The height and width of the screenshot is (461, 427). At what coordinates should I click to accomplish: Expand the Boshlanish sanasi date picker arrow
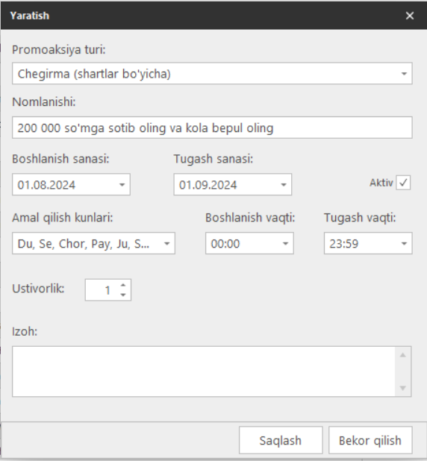tap(122, 185)
